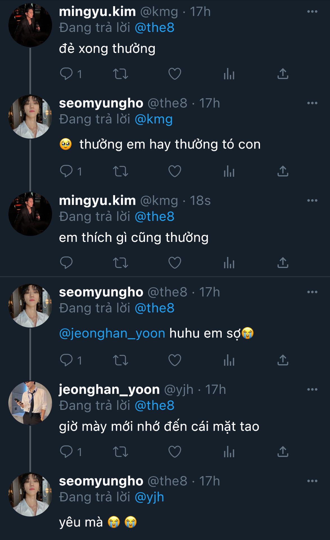Image resolution: width=330 pixels, height=540 pixels.
Task: Open @kmg link in "Đang trả lời"
Action: coord(154,119)
